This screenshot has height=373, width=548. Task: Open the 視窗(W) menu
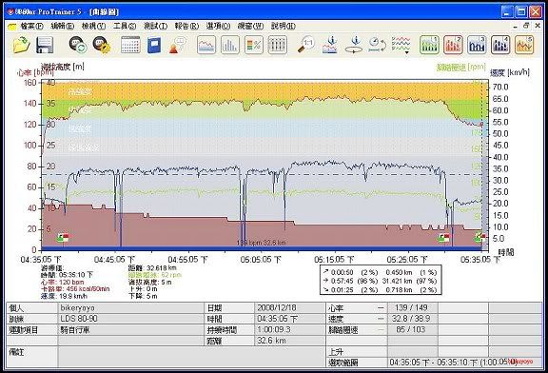(250, 26)
